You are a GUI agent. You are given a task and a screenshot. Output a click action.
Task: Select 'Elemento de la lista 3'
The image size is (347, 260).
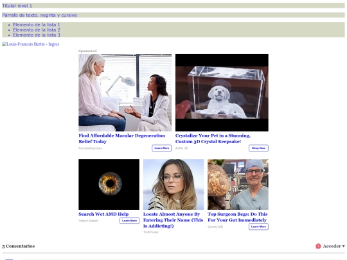click(37, 35)
